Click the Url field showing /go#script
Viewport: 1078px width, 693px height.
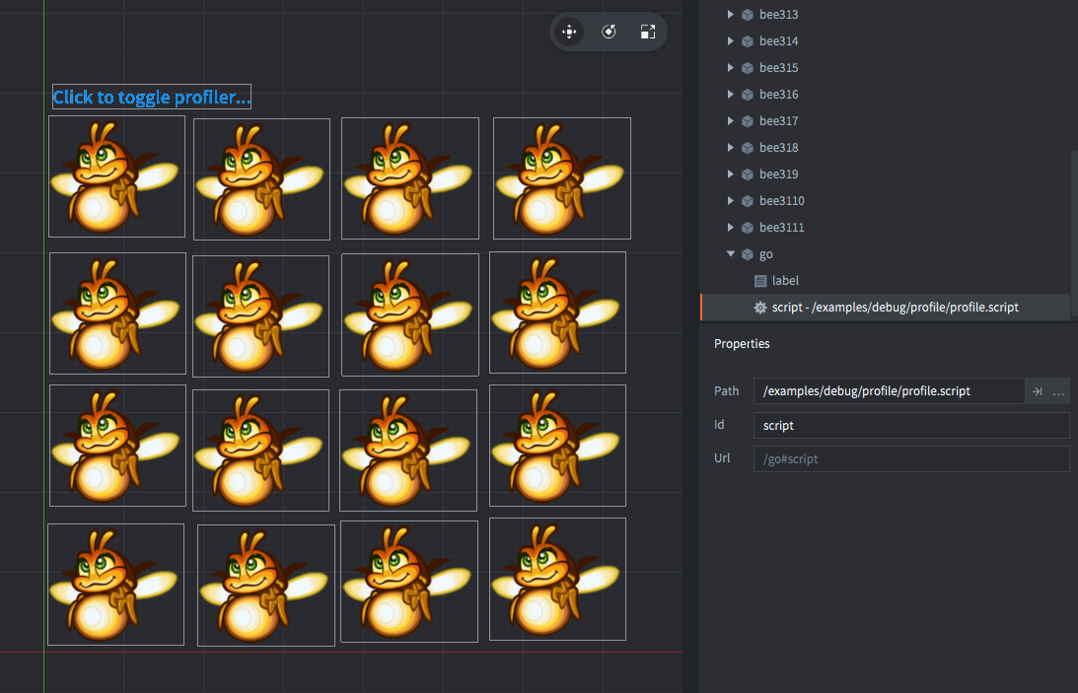pyautogui.click(x=910, y=459)
